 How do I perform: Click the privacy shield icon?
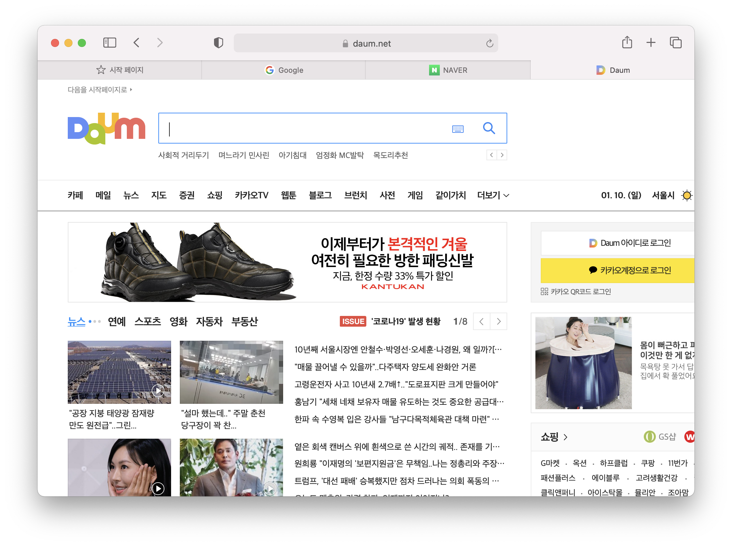tap(218, 43)
